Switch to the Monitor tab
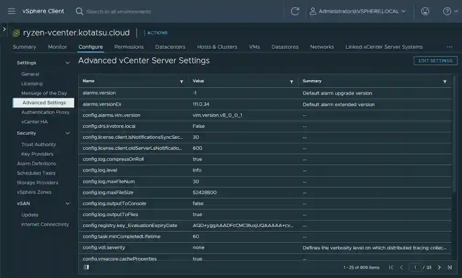462x278 pixels. 58,47
